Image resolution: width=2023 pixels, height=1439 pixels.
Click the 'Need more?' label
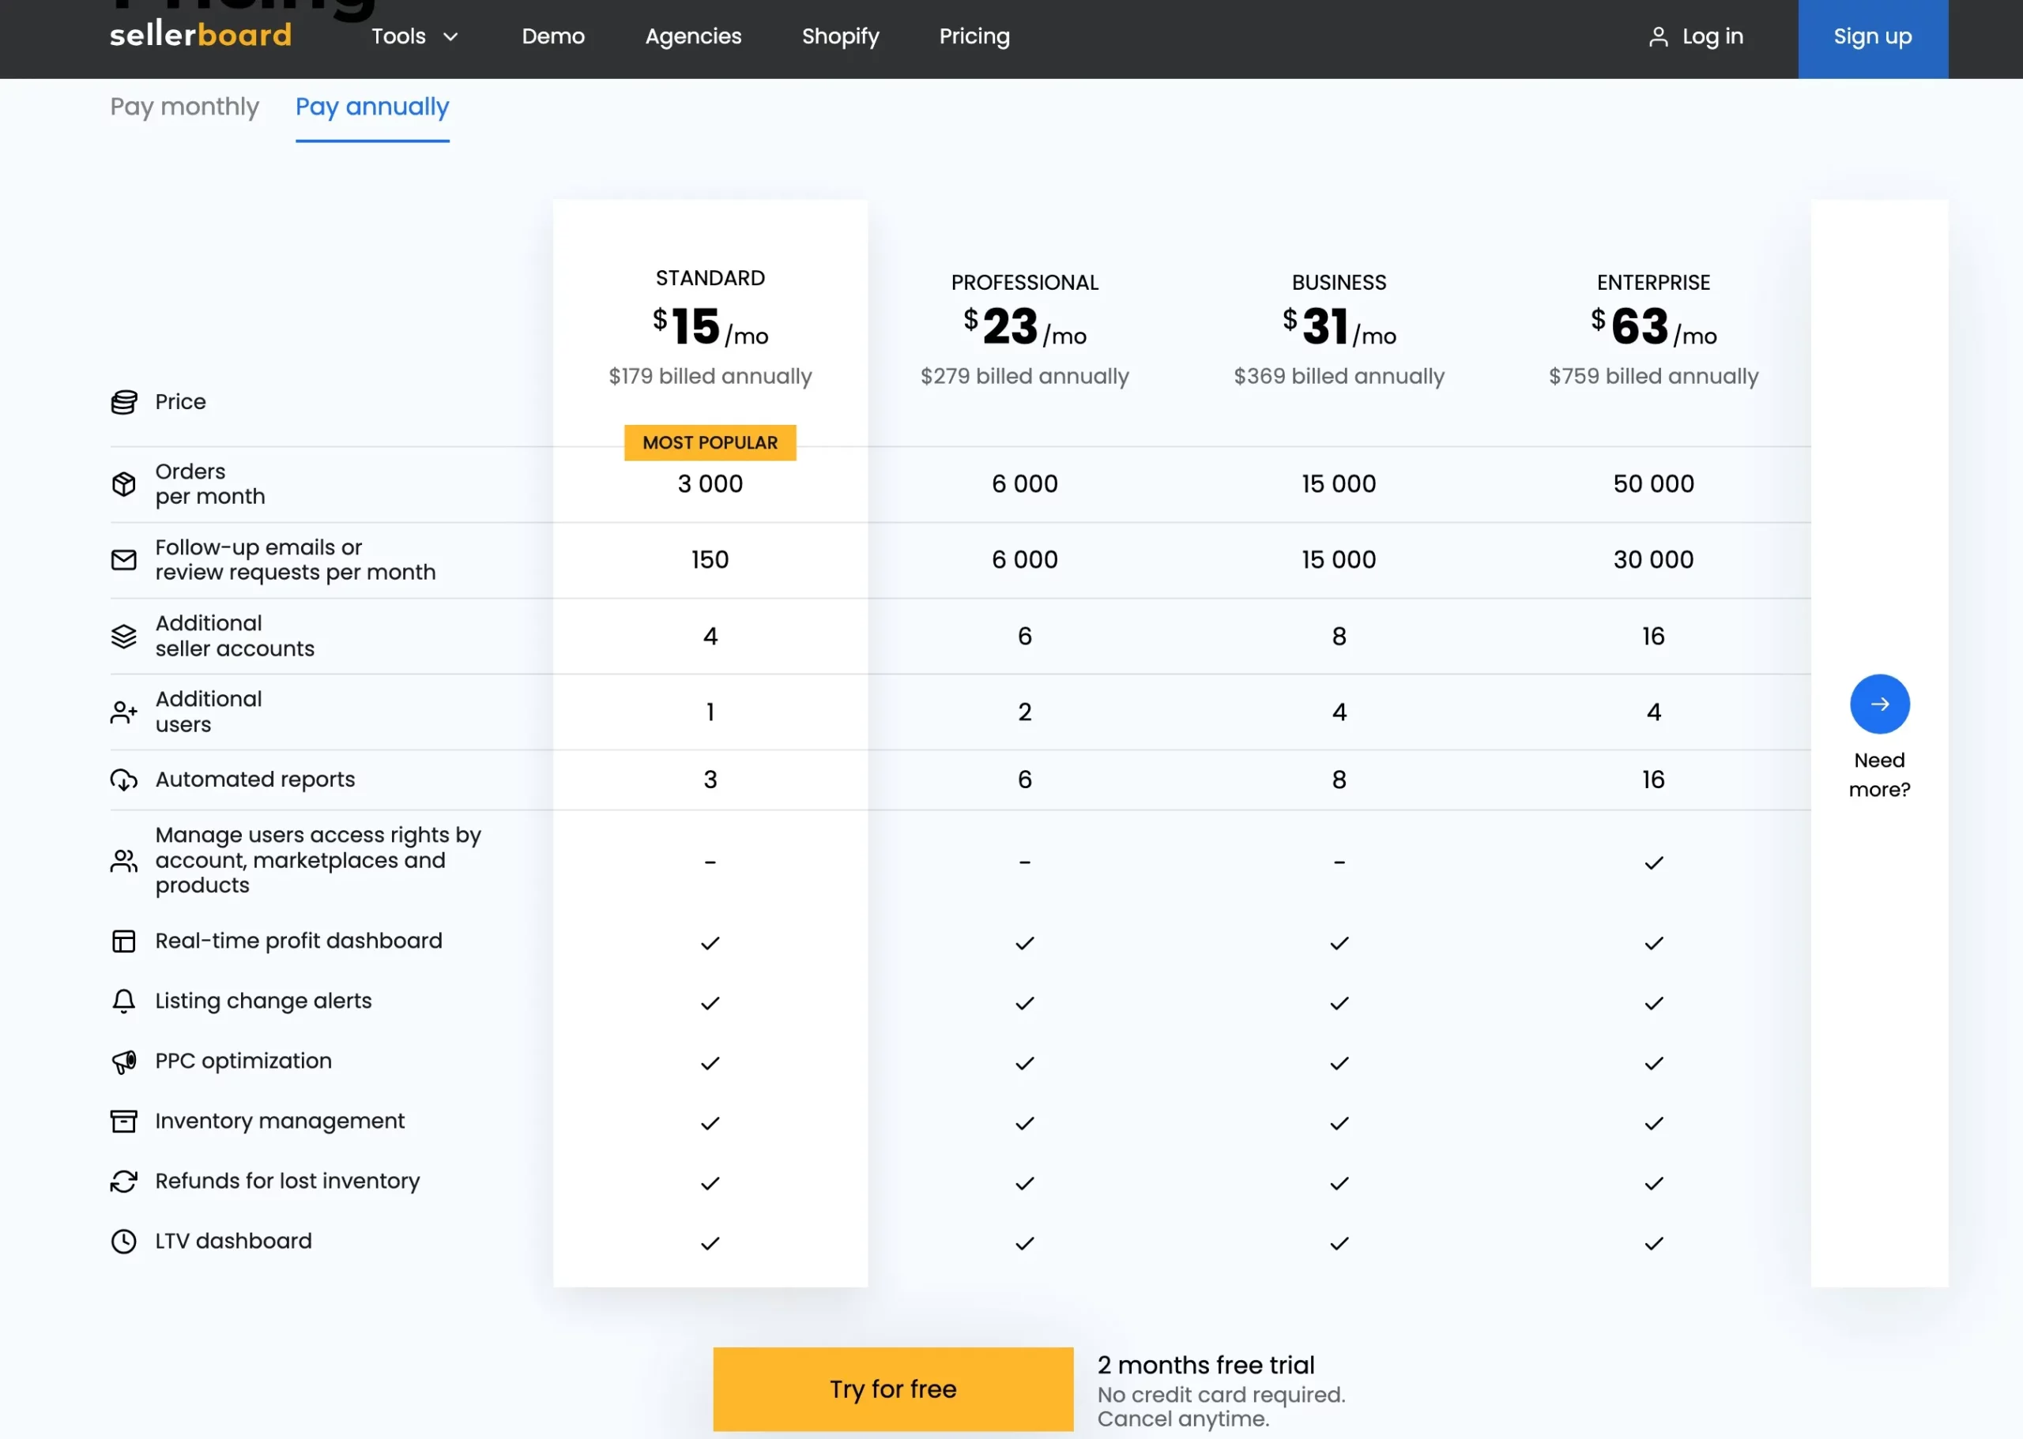[x=1879, y=776]
